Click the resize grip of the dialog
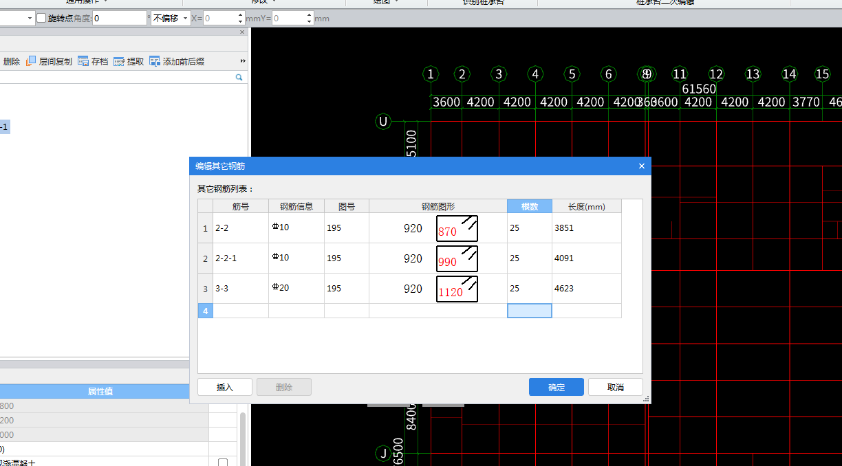The image size is (842, 466). pyautogui.click(x=646, y=399)
